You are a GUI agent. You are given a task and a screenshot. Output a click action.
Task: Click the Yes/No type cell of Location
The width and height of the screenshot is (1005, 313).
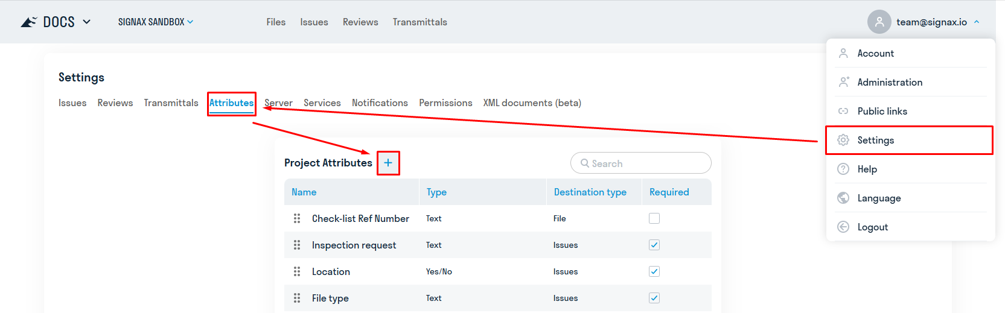pyautogui.click(x=439, y=271)
